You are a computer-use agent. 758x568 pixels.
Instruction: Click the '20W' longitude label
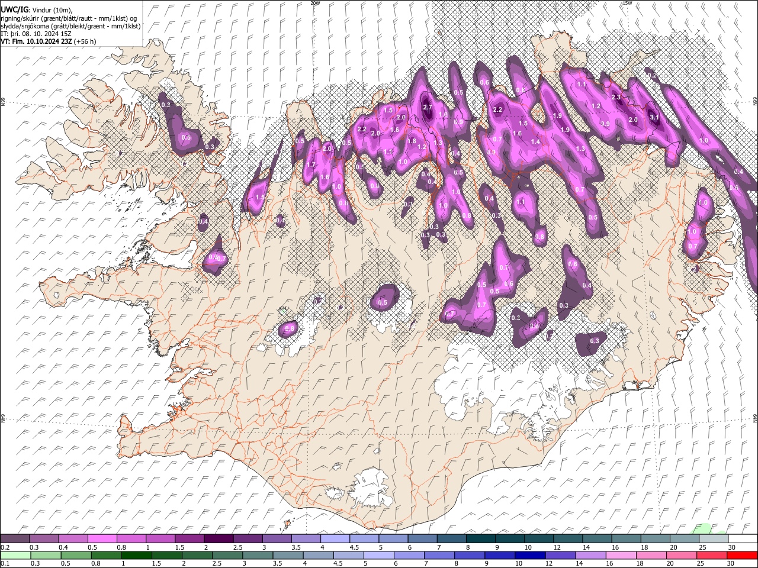coord(315,3)
